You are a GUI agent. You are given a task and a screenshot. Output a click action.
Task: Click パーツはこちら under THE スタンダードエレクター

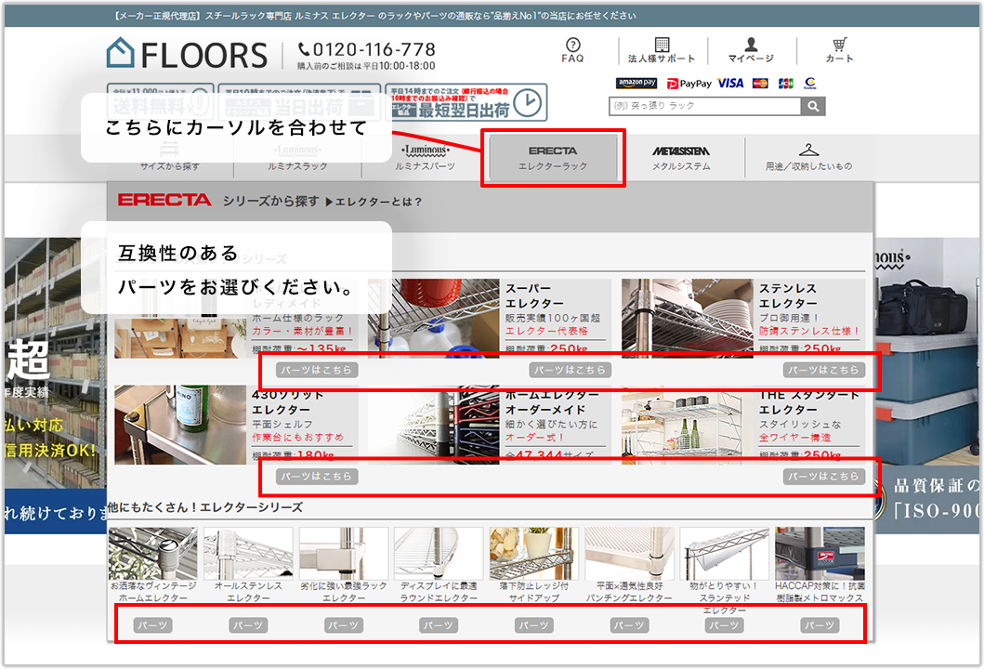tap(824, 477)
